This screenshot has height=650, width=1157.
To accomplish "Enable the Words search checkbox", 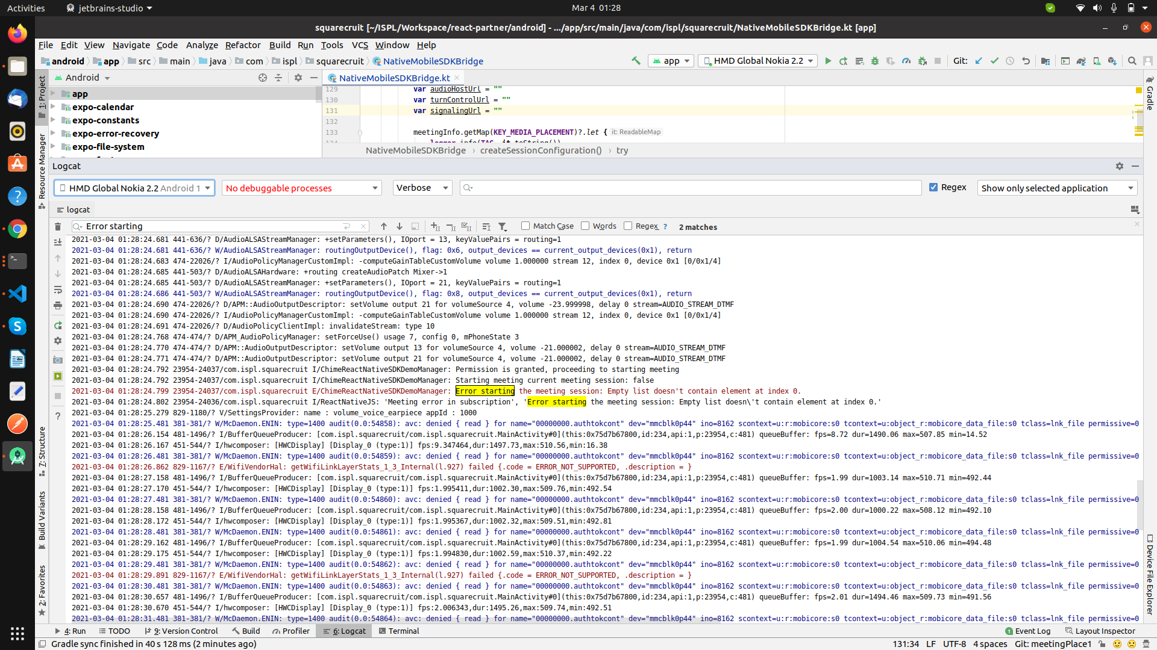I will (585, 226).
